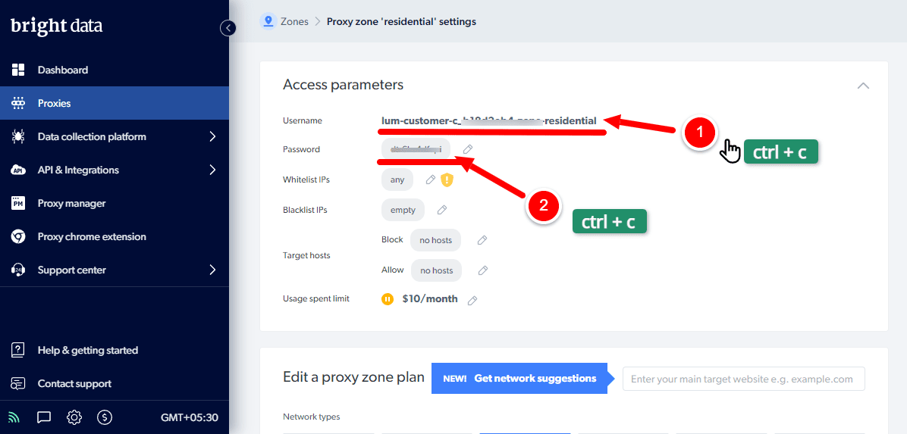Screen dimensions: 907x434
Task: Edit Blacklist IPs with the pencil icon
Action: (442, 210)
